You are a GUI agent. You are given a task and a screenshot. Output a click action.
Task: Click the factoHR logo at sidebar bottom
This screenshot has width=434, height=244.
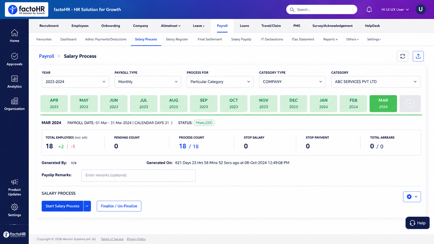(14, 235)
